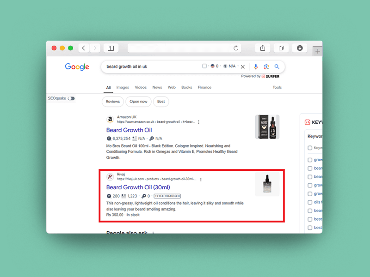Image resolution: width=370 pixels, height=277 pixels.
Task: Toggle the Safari sidebar
Action: pos(111,48)
